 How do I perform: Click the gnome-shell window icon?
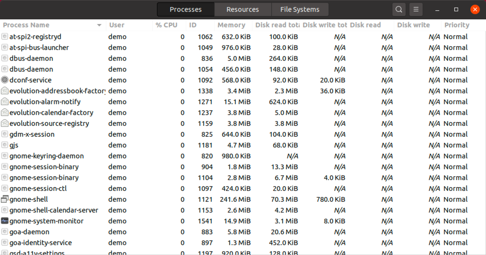4,199
